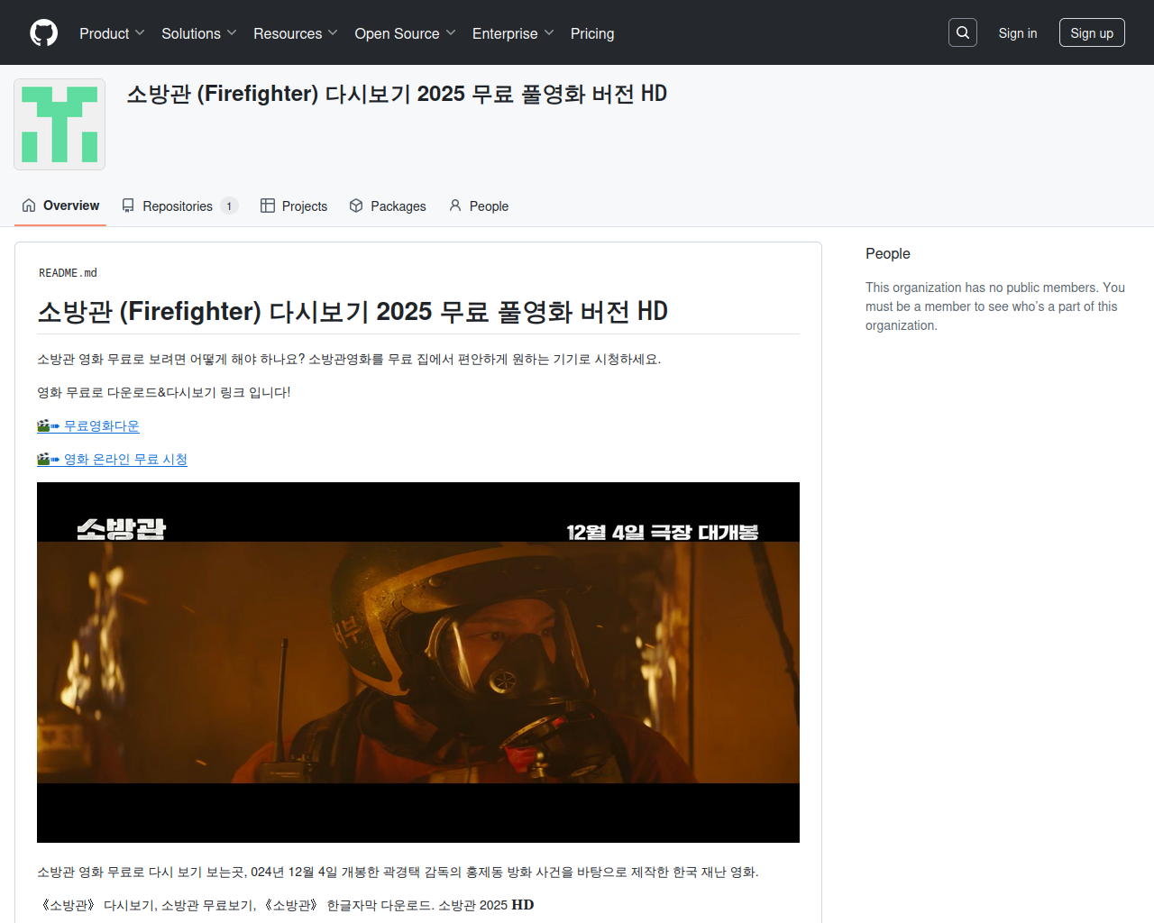1154x923 pixels.
Task: Click the People person icon
Action: 455,206
